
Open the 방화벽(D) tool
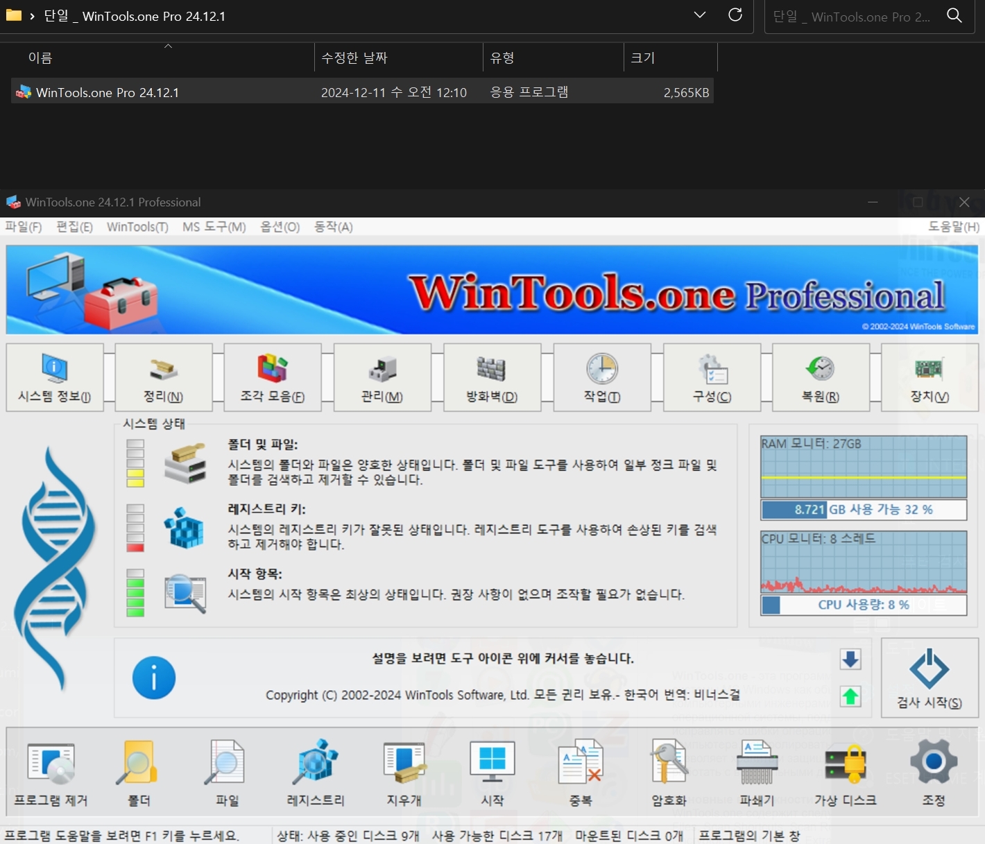[492, 378]
